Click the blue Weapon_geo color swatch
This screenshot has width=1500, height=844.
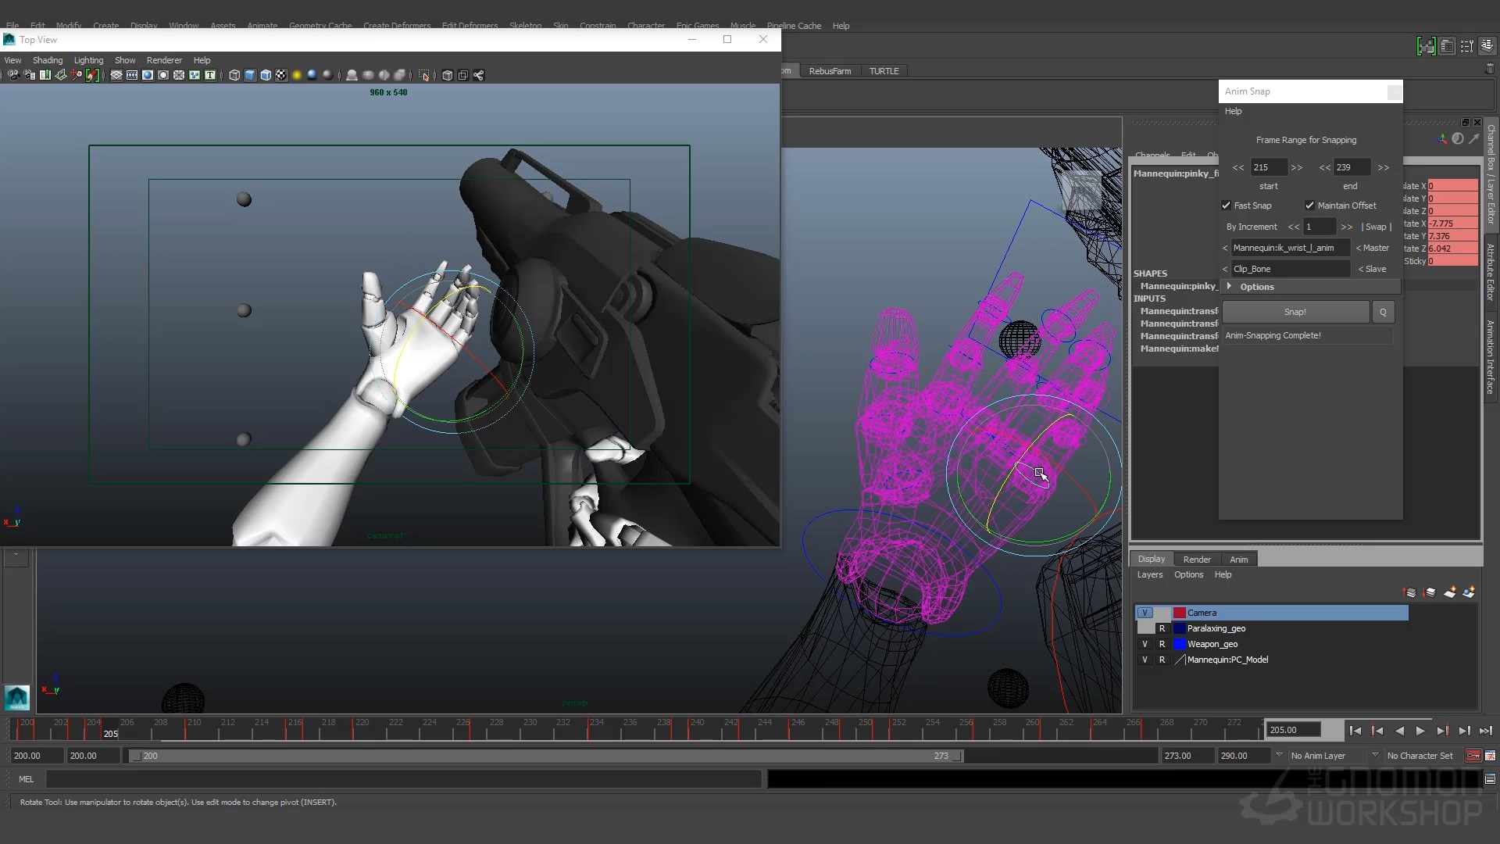tap(1181, 644)
